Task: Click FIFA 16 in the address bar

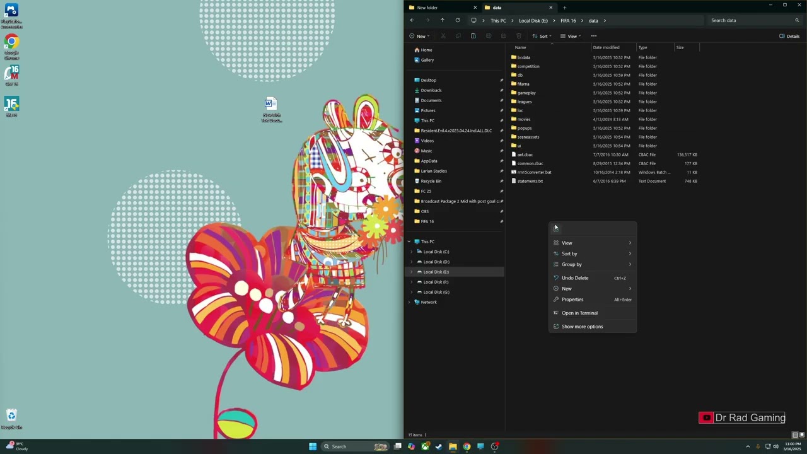Action: pos(568,21)
